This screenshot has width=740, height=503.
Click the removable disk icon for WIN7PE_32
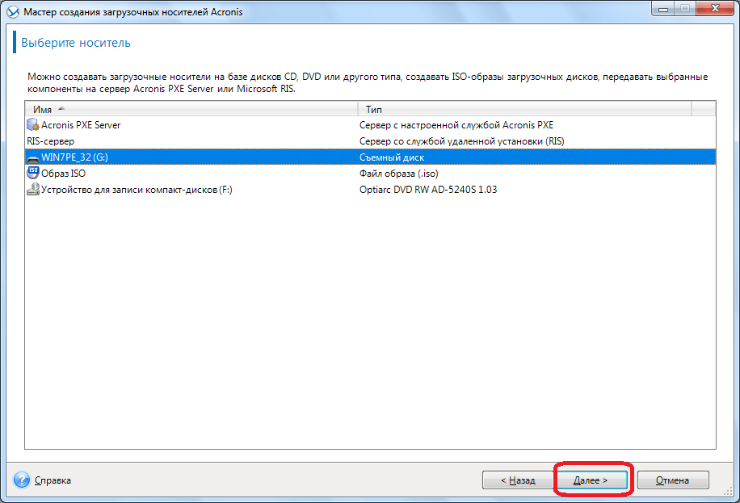point(33,158)
